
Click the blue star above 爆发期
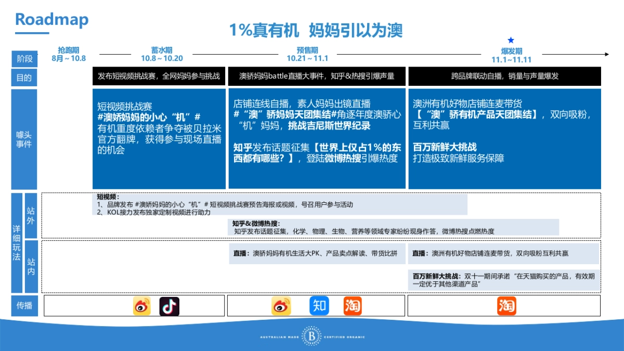pos(512,40)
